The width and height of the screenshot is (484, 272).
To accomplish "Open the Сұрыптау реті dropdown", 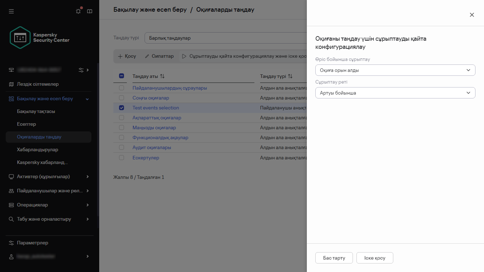I will tap(395, 93).
